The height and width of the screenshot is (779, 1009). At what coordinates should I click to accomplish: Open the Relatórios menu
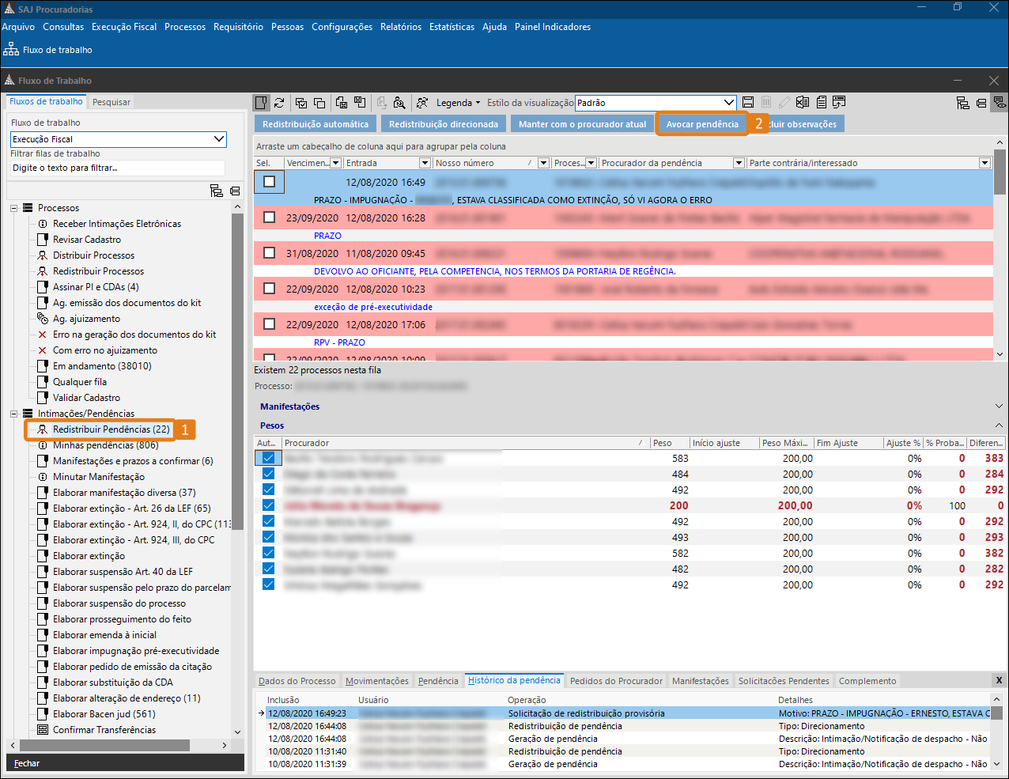coord(400,27)
